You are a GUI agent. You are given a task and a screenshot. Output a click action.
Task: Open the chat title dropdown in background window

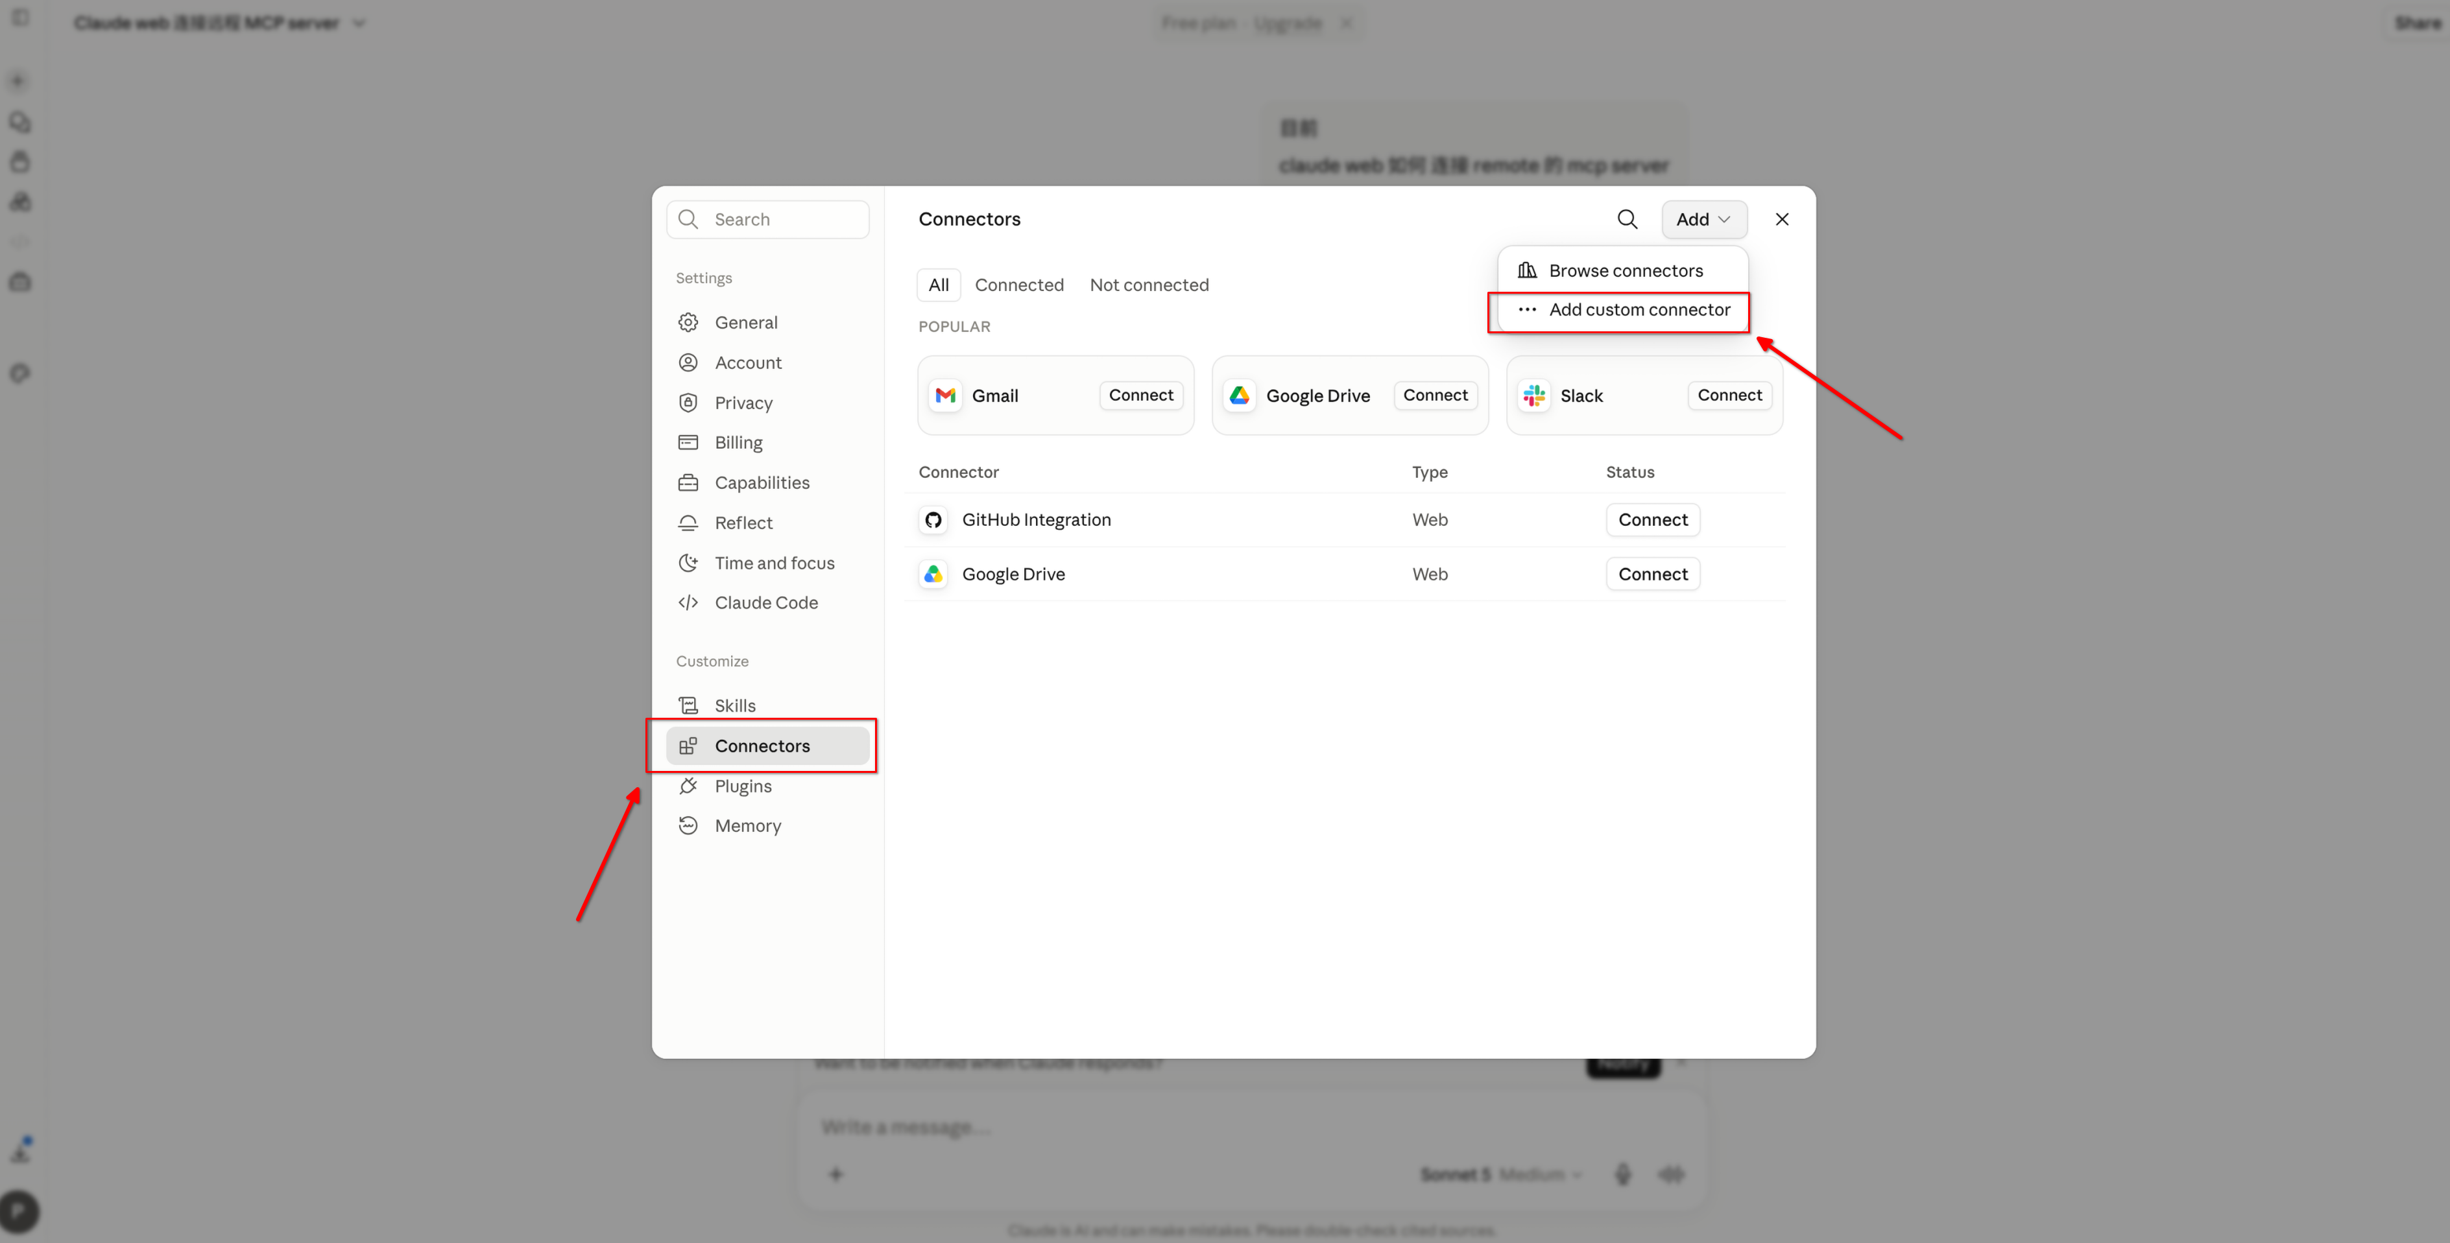coord(359,23)
